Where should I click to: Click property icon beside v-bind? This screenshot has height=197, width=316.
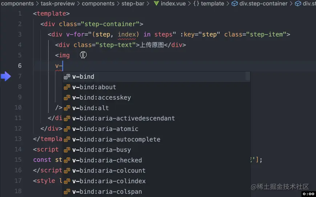tap(67, 77)
